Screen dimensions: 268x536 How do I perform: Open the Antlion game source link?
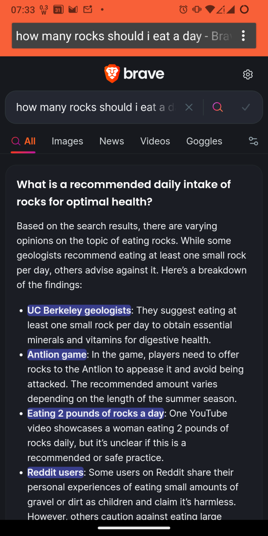pos(57,355)
